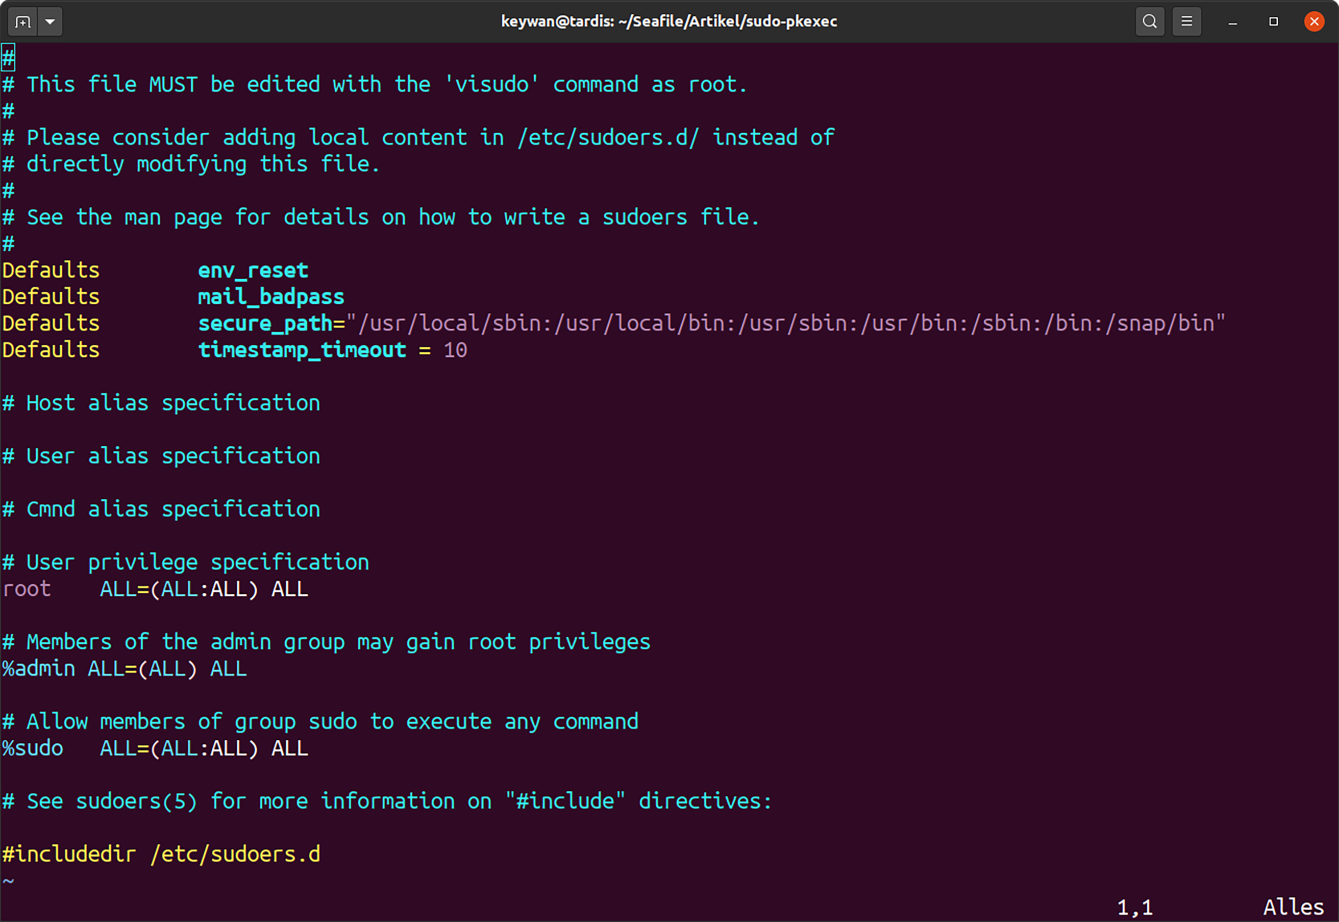Screen dimensions: 1339x922
Task: Click the Host alias specification comment
Action: tap(162, 403)
